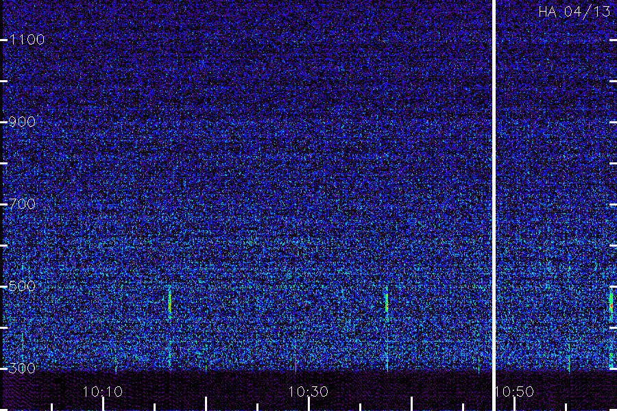Click the 700 frequency axis label
The image size is (617, 411).
coord(22,204)
